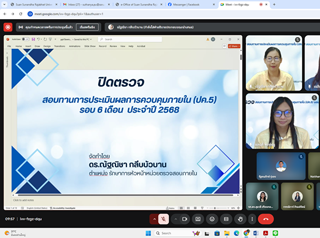Click the Present now screen share icon
Viewport: 320px width, 238px height.
(x=198, y=219)
